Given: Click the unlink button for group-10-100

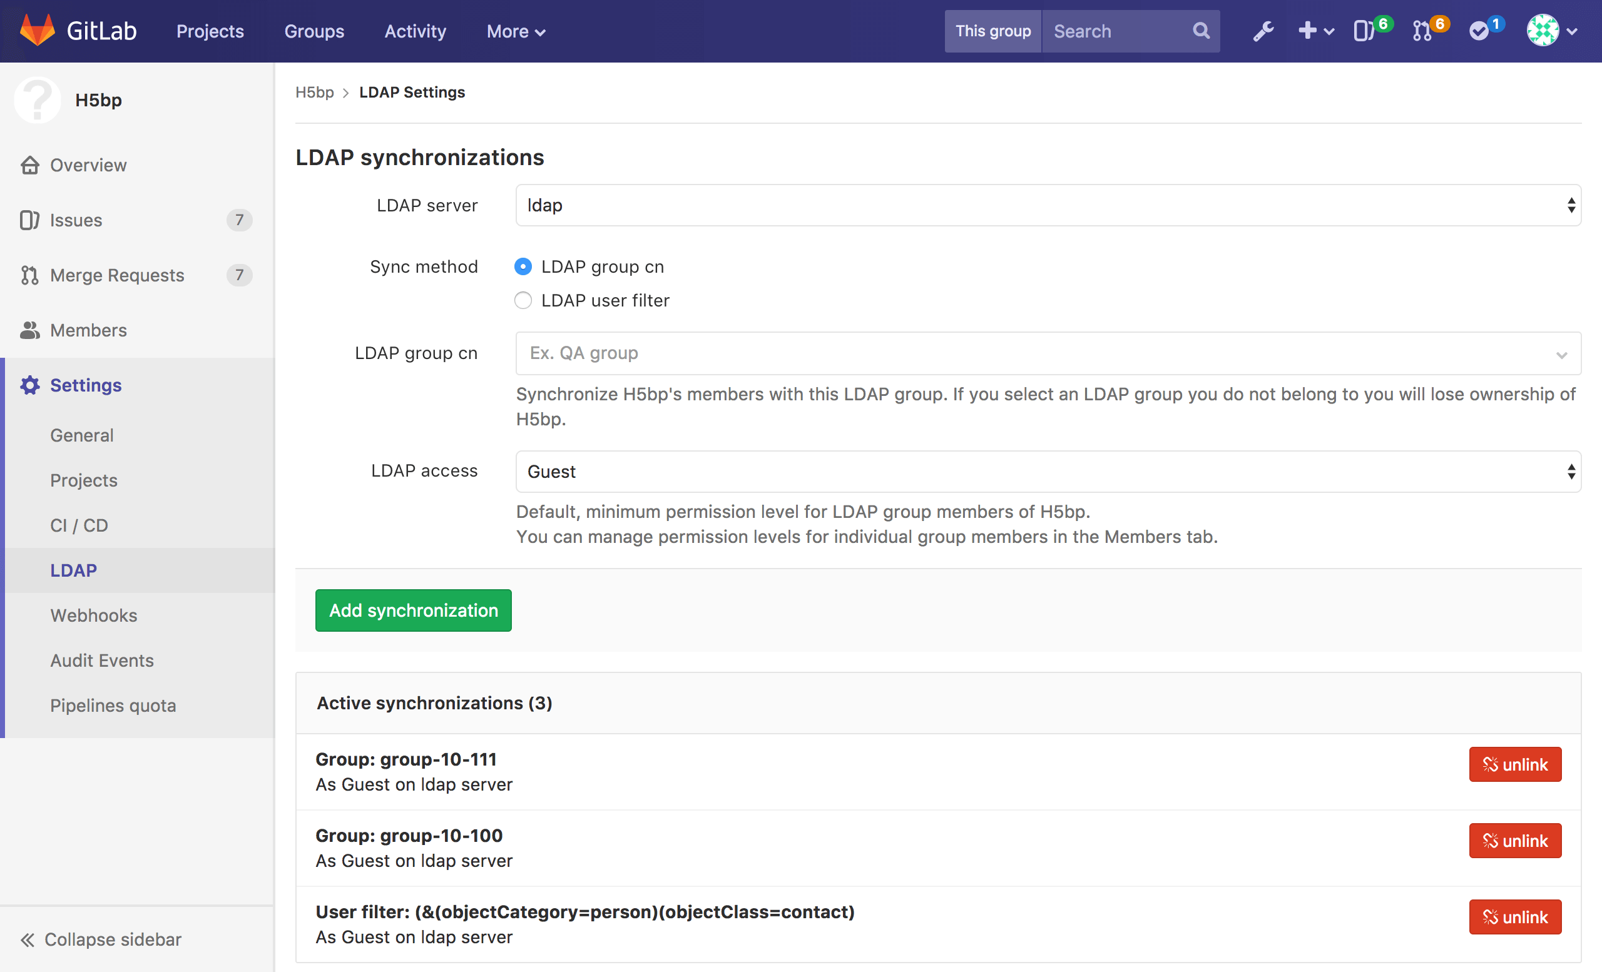Looking at the screenshot, I should (1516, 841).
